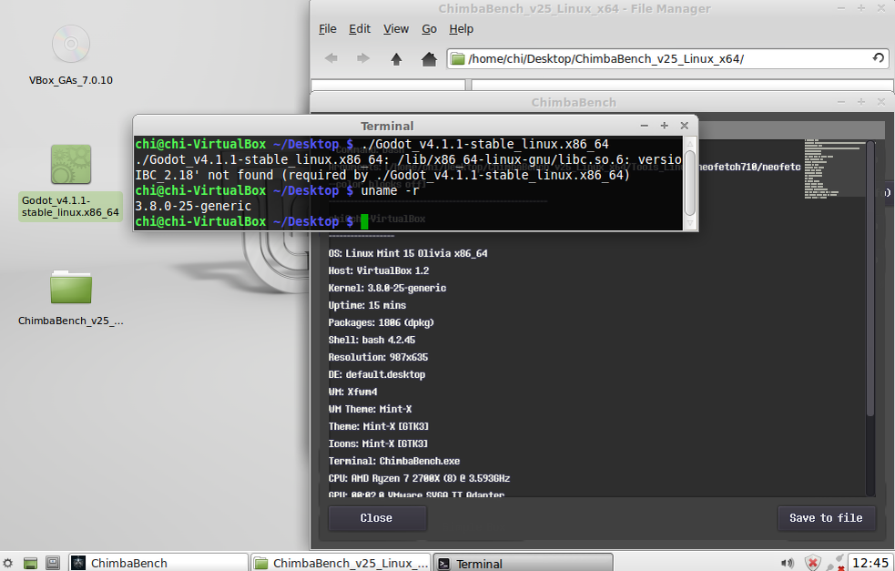
Task: Go back in File Manager
Action: (331, 58)
